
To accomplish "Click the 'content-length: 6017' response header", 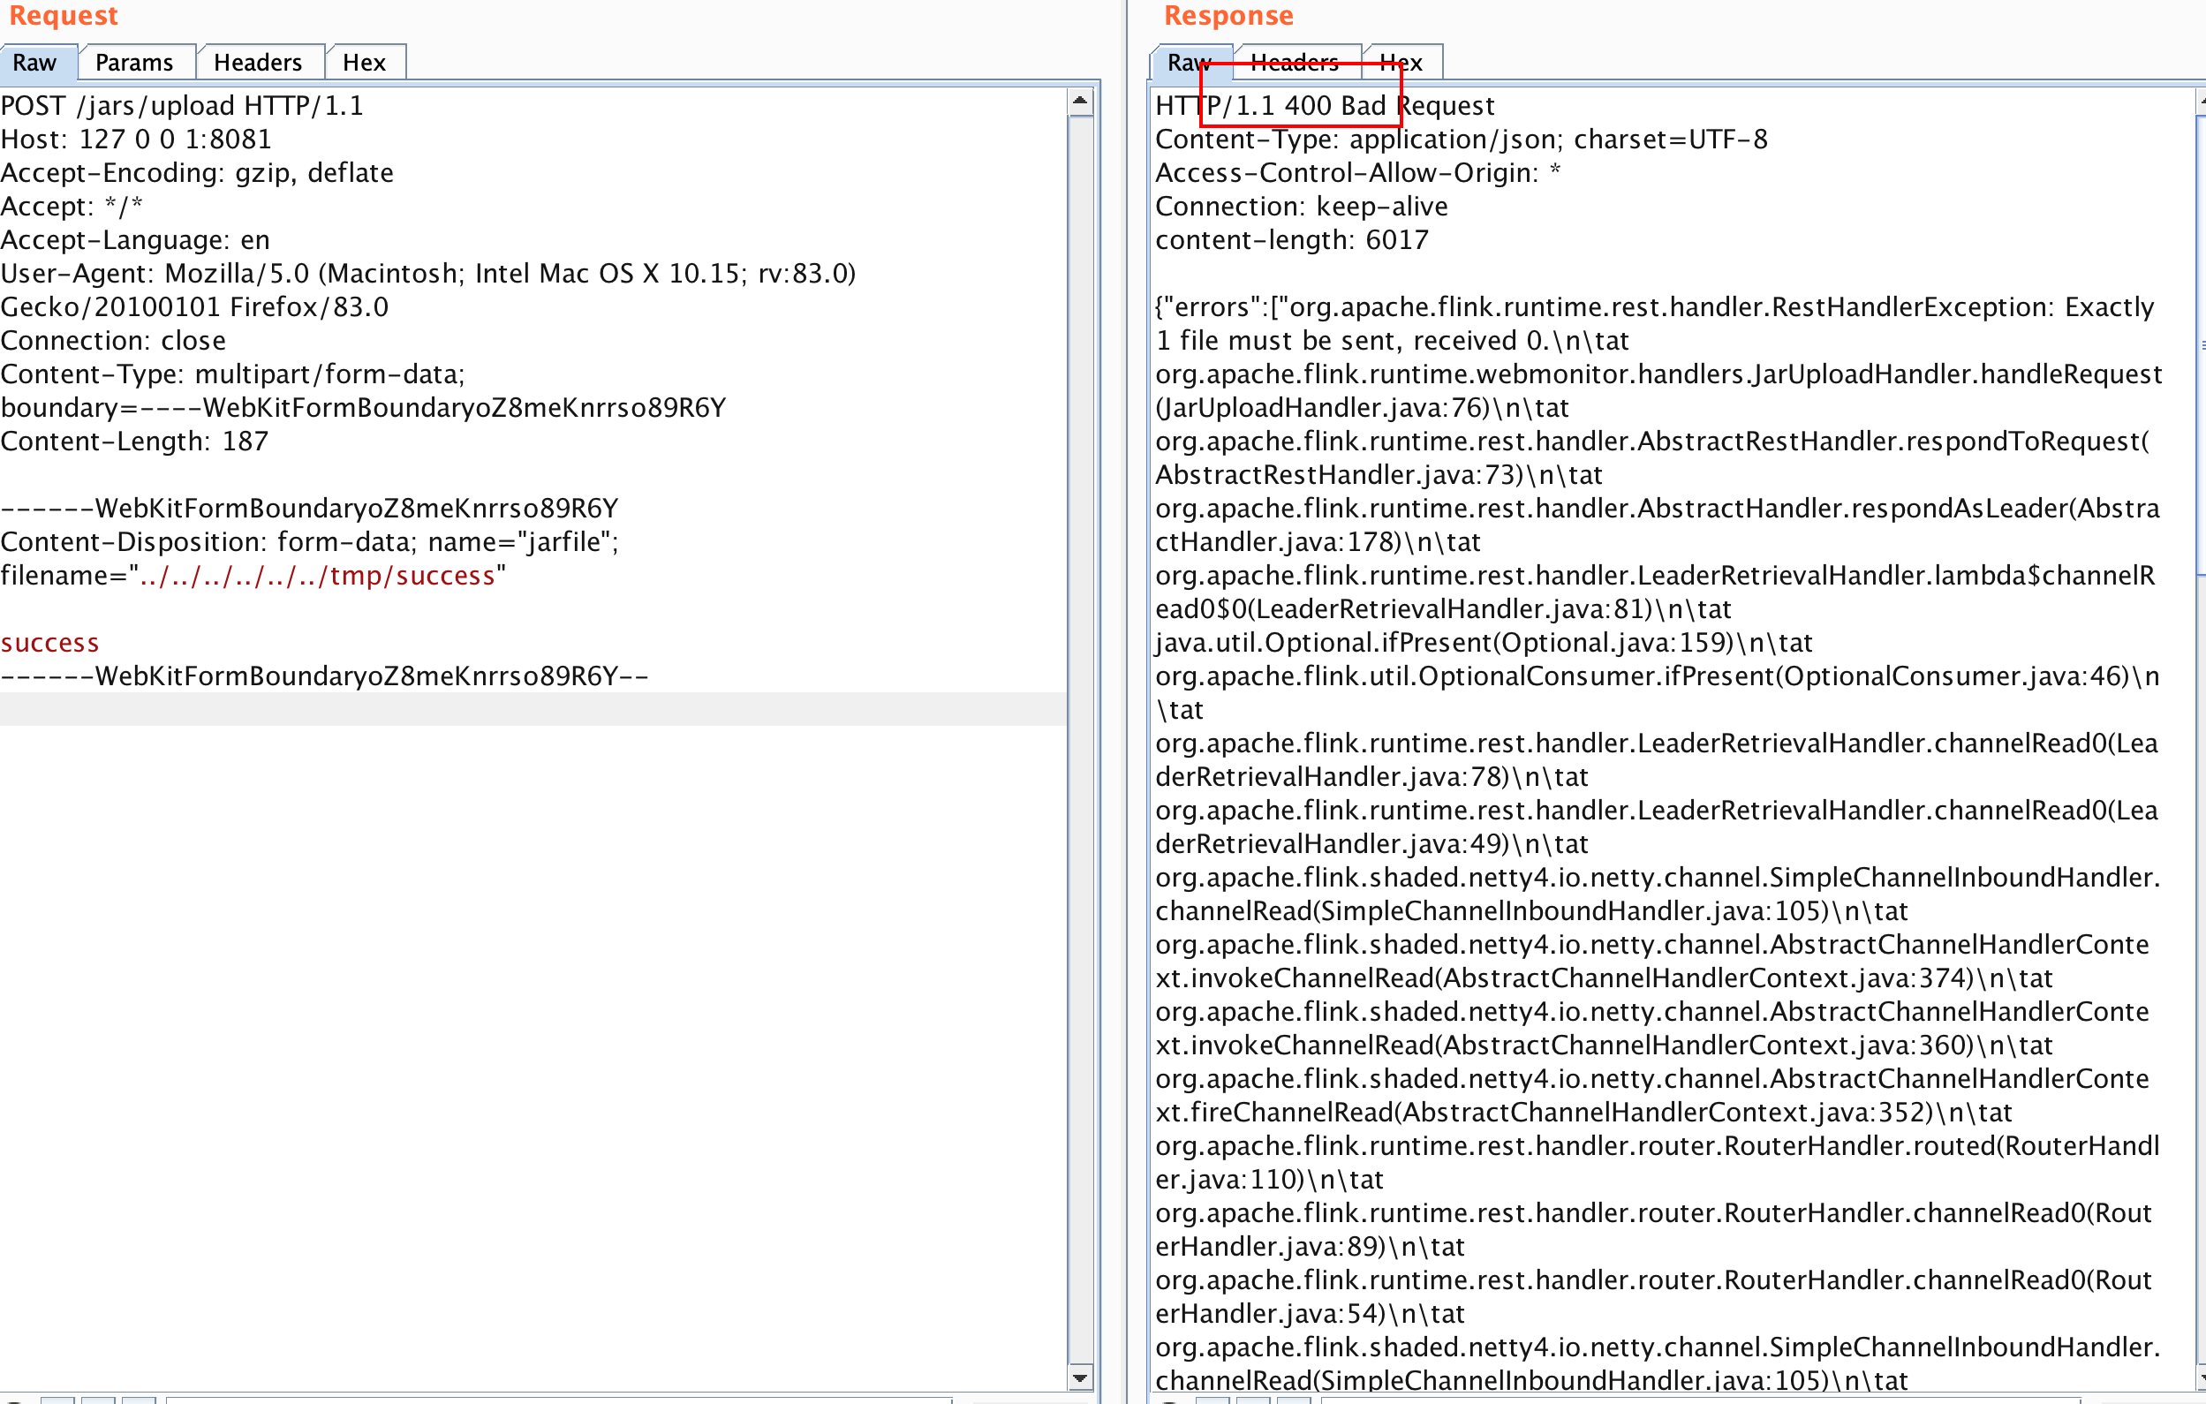I will [1292, 240].
